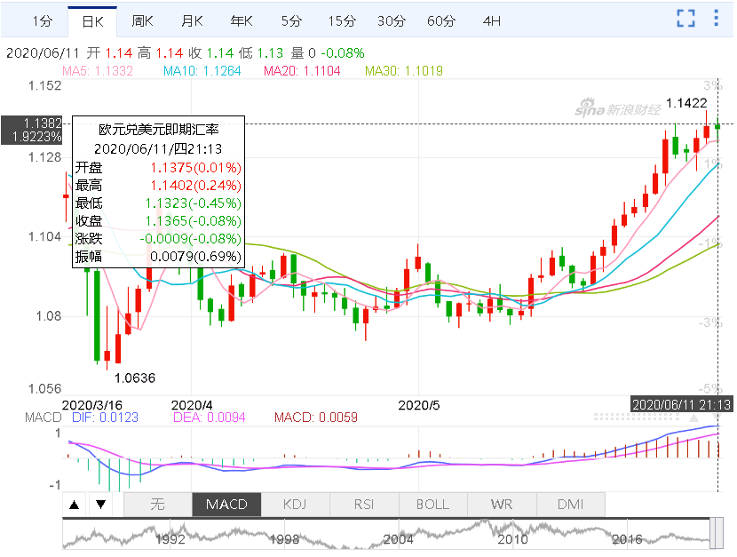Click the 2020/4 date axis label
737x557 pixels.
coord(192,405)
